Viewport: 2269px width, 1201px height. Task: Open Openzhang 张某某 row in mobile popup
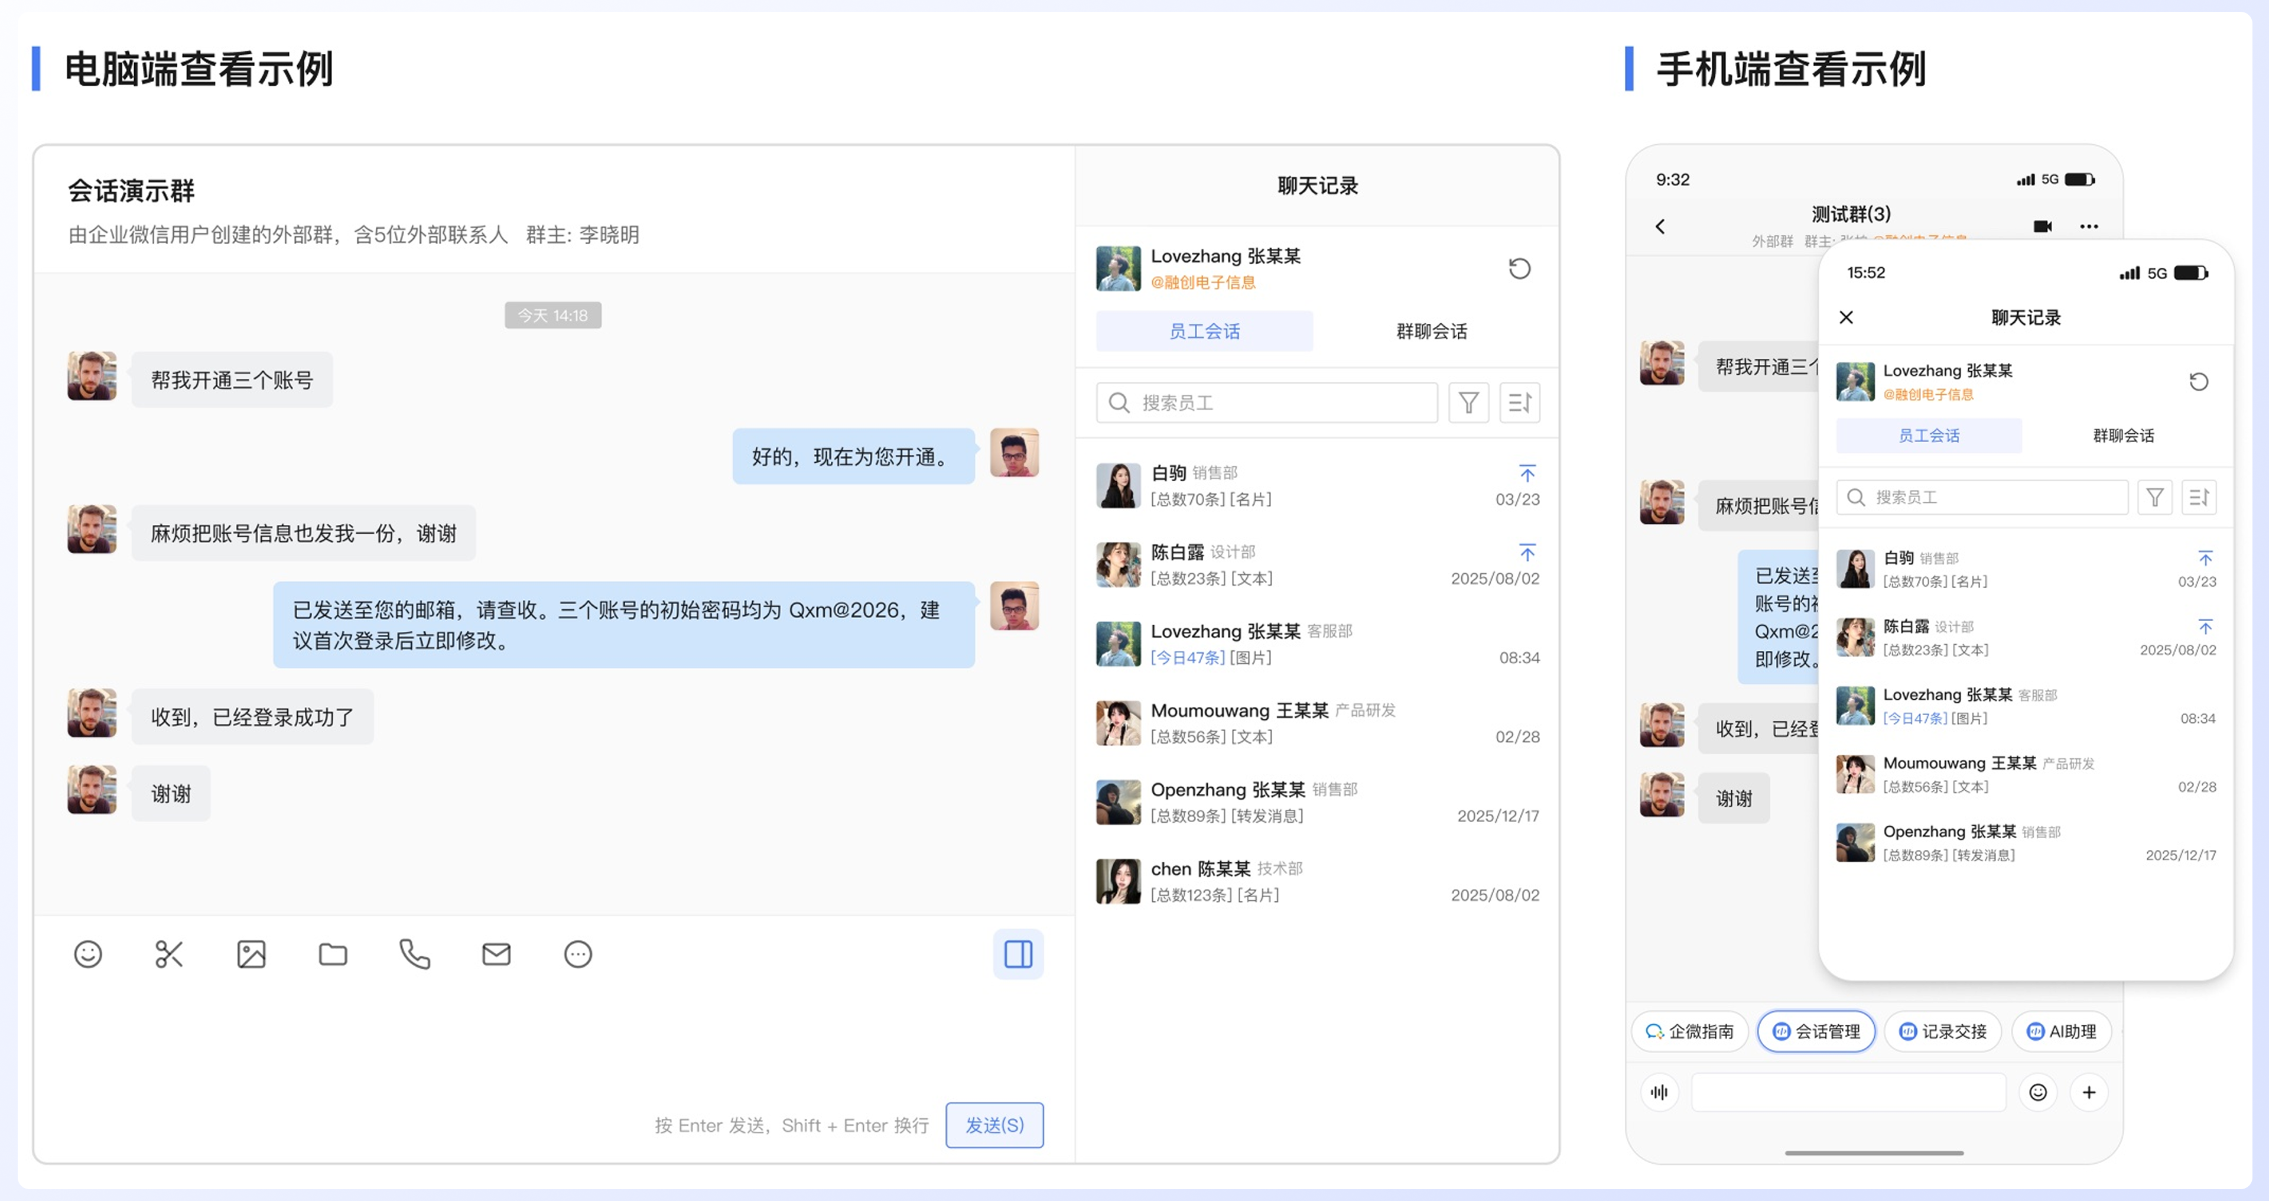point(2026,843)
